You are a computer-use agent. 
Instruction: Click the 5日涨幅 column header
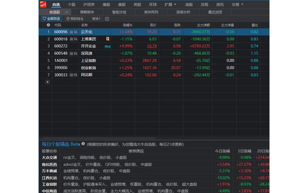(244, 151)
